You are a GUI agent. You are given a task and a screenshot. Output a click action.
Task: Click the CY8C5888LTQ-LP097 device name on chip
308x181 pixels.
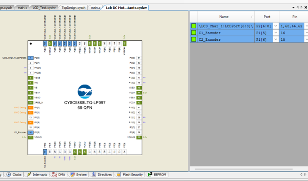pos(85,103)
